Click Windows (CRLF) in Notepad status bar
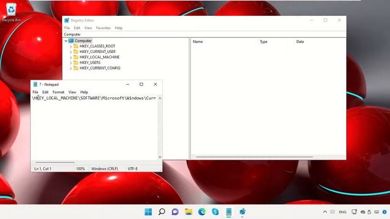390x219 pixels. [x=104, y=169]
